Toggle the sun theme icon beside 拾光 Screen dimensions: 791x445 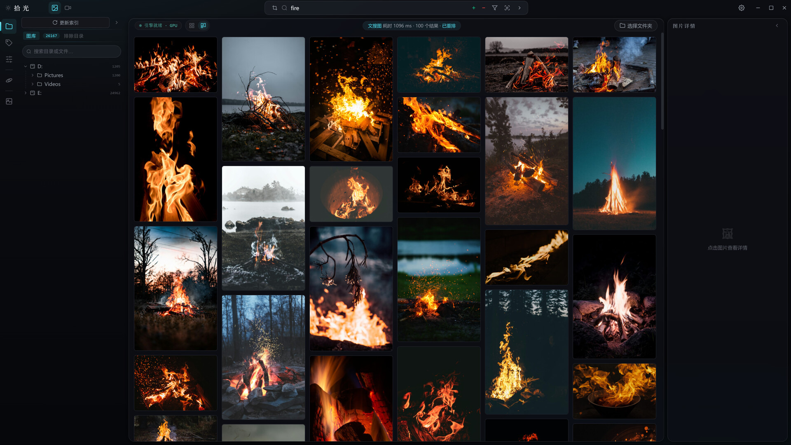[8, 8]
